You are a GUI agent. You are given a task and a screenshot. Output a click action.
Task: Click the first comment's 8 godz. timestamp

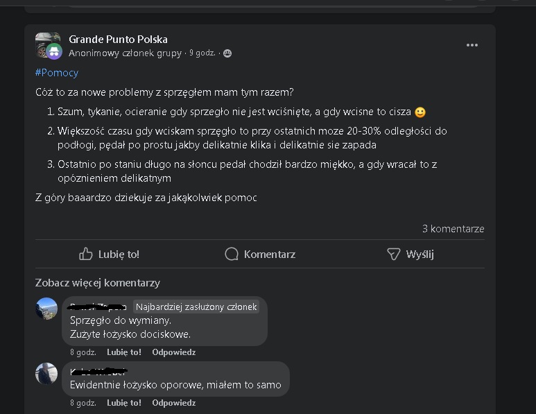click(x=83, y=352)
